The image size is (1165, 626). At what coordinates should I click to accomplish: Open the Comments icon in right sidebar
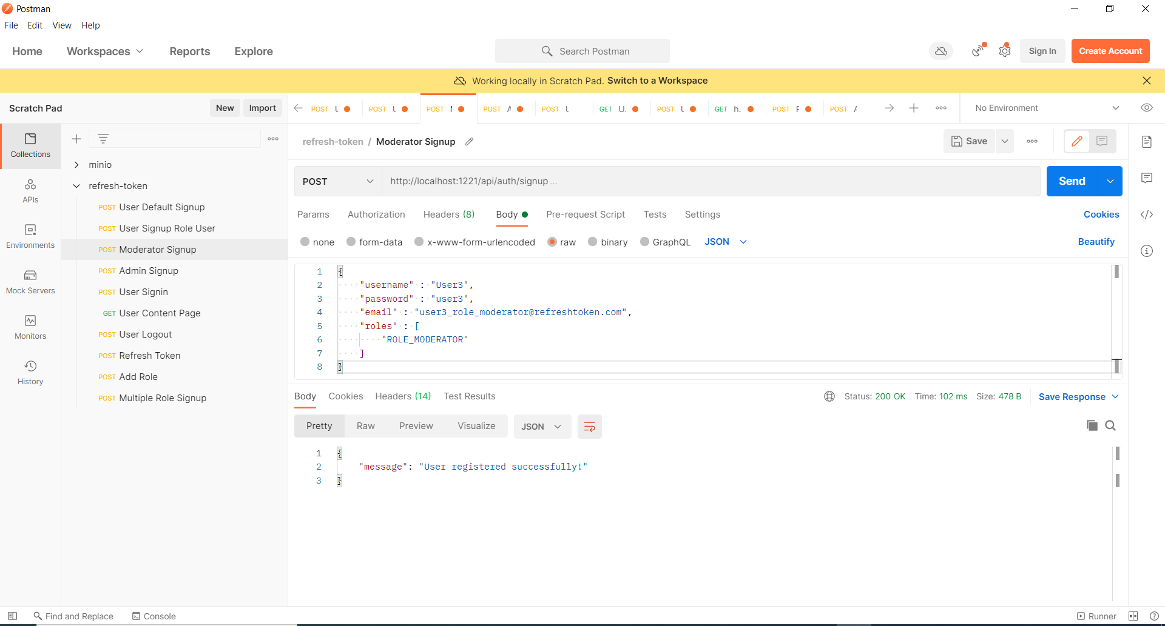1147,178
